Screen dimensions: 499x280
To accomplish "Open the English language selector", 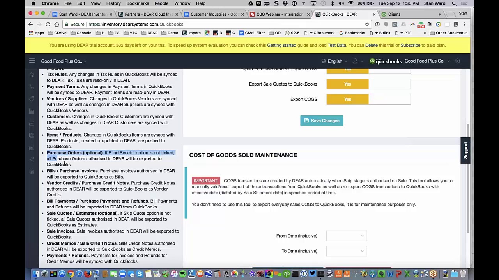I will (335, 61).
